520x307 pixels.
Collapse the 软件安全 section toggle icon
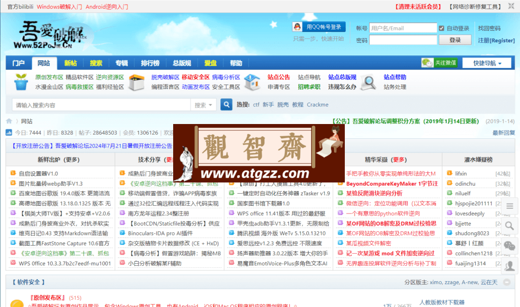[507, 282]
